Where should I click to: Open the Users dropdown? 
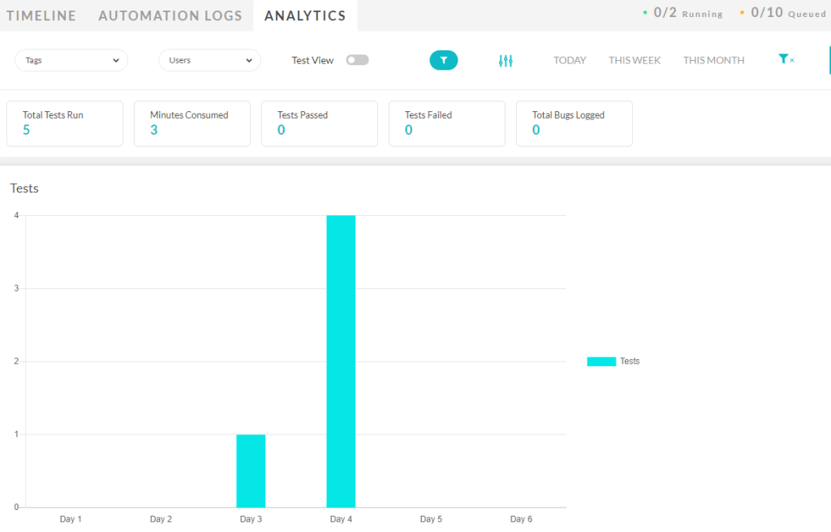[x=209, y=60]
